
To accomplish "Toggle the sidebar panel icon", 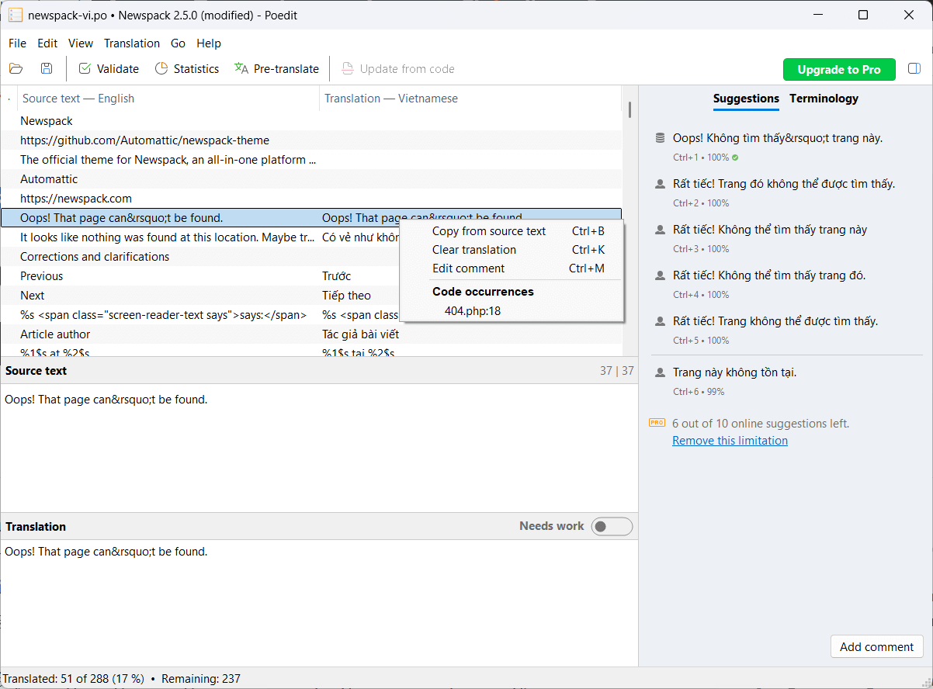I will 914,68.
